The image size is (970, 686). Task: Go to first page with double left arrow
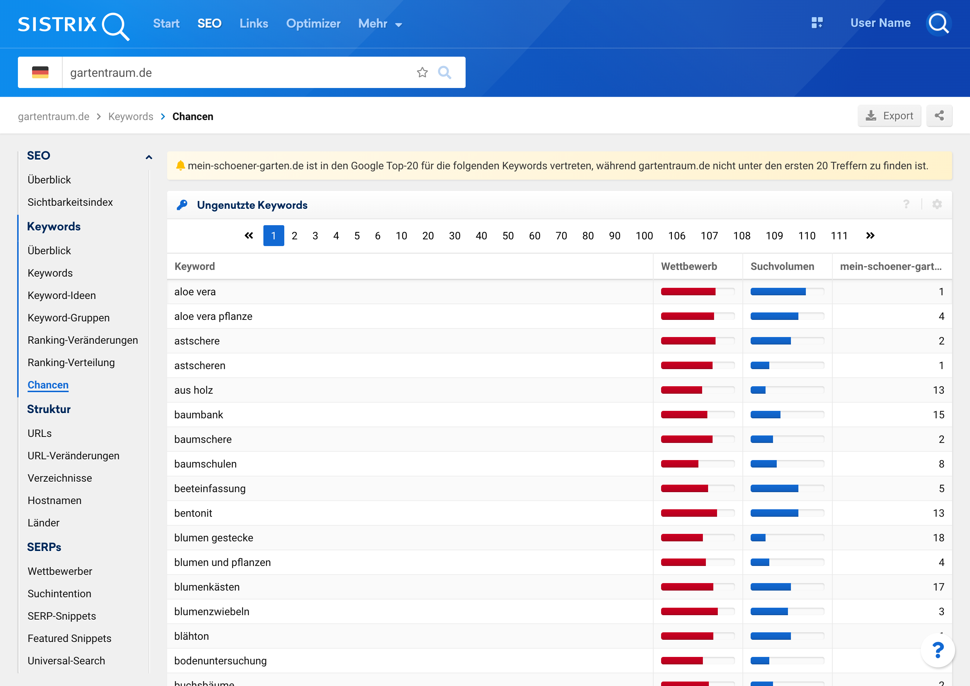coord(248,236)
